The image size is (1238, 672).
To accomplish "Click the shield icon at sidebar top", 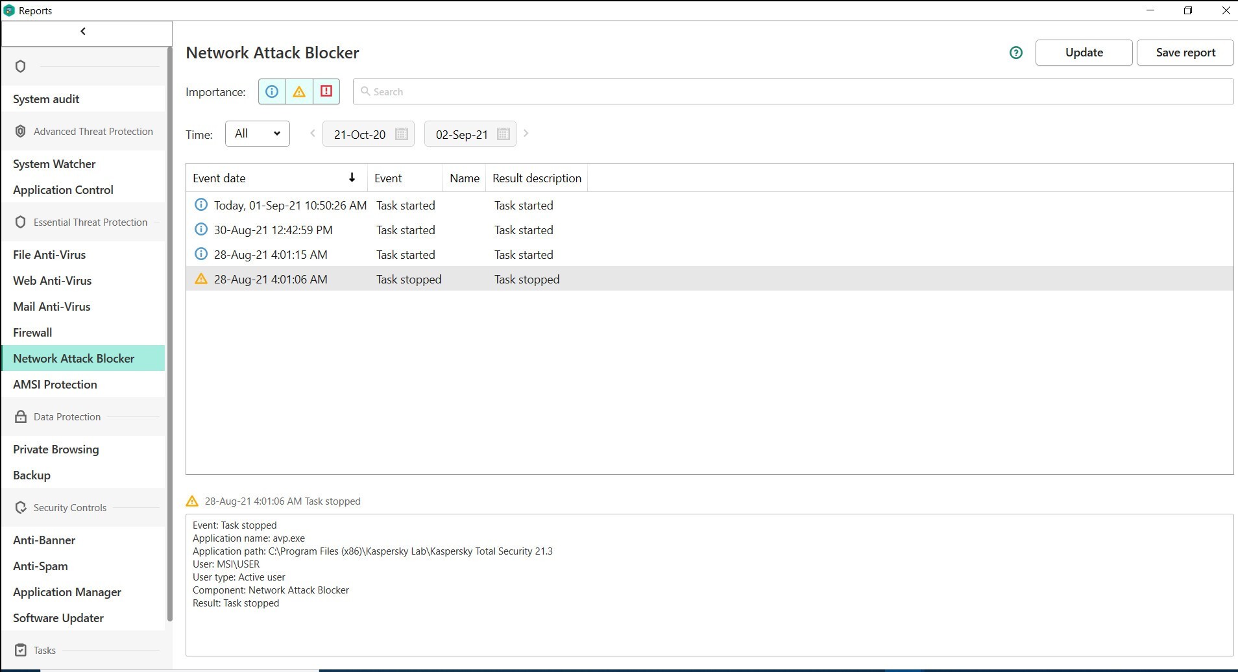I will [20, 66].
